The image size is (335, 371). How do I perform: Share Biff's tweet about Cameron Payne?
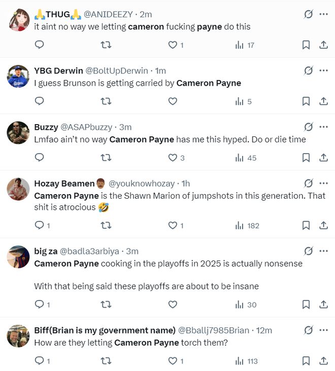[x=323, y=361]
